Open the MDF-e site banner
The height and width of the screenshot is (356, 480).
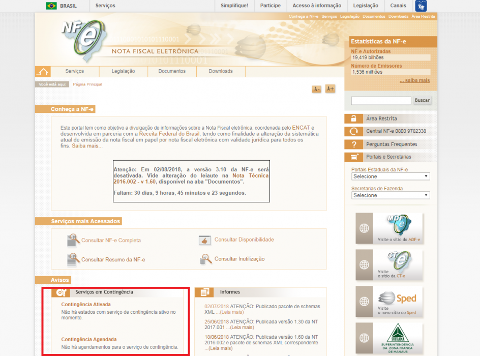(389, 228)
